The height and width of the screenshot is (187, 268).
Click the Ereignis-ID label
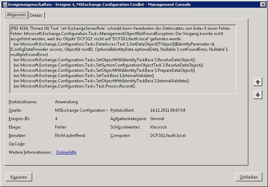click(x=19, y=119)
